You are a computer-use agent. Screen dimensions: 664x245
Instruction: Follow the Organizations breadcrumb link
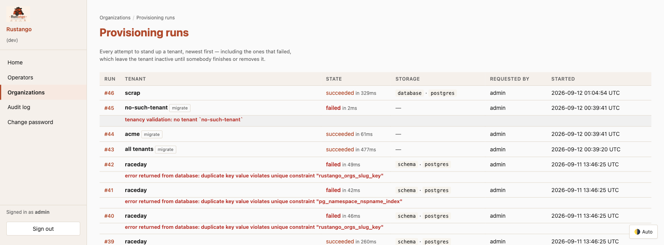(x=115, y=18)
